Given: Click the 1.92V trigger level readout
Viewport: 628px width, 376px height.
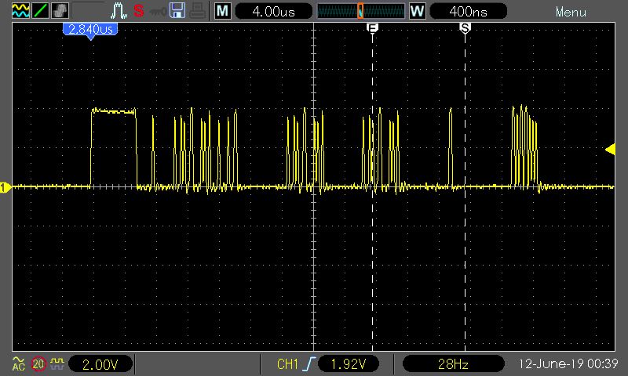Looking at the screenshot, I should (349, 364).
